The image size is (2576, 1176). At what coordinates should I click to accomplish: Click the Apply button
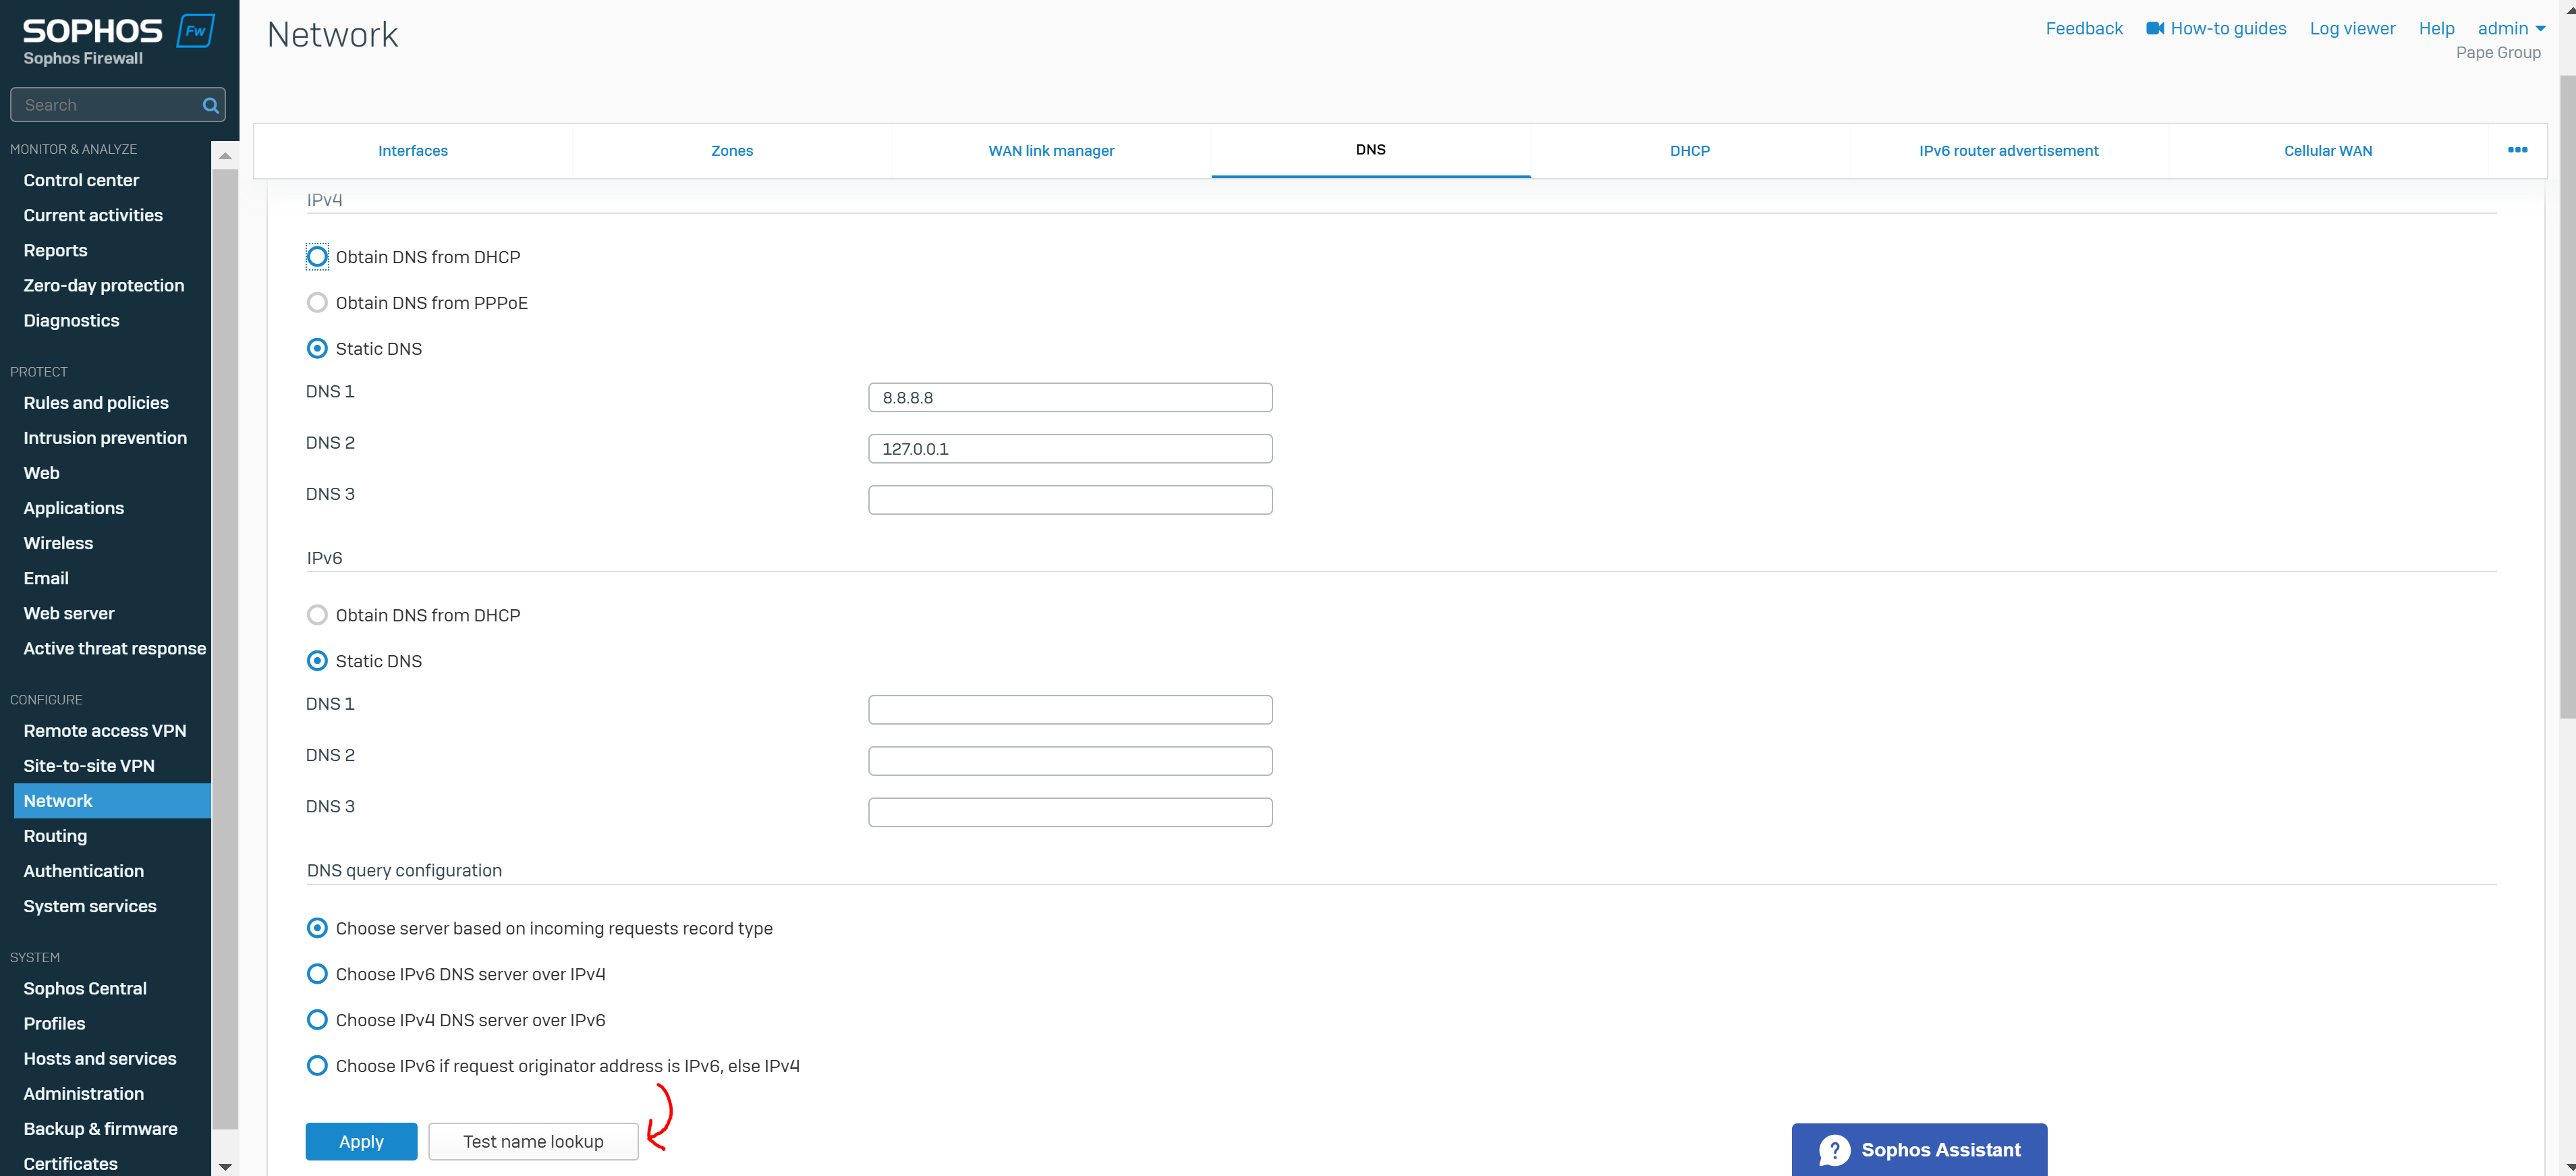(361, 1141)
